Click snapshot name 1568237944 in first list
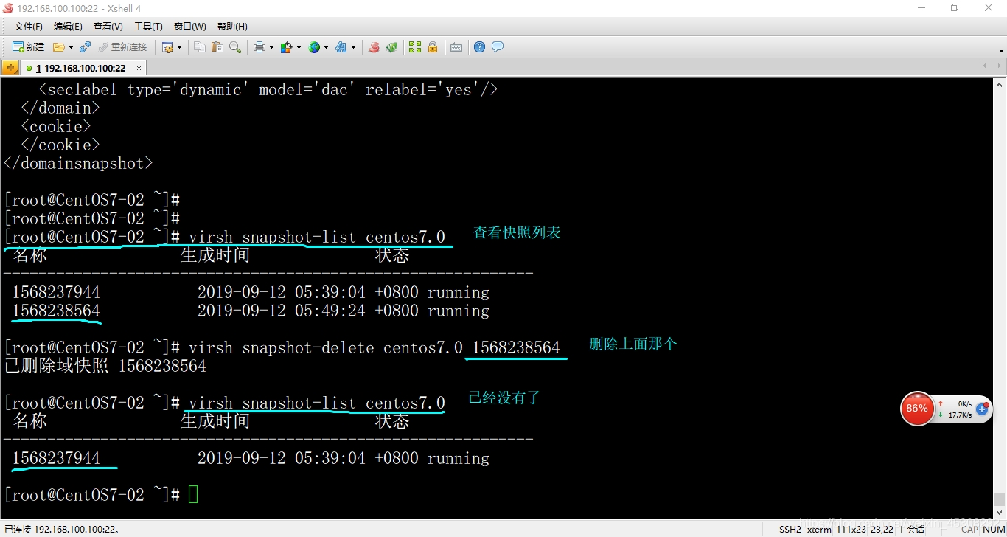This screenshot has height=537, width=1007. pyautogui.click(x=56, y=292)
